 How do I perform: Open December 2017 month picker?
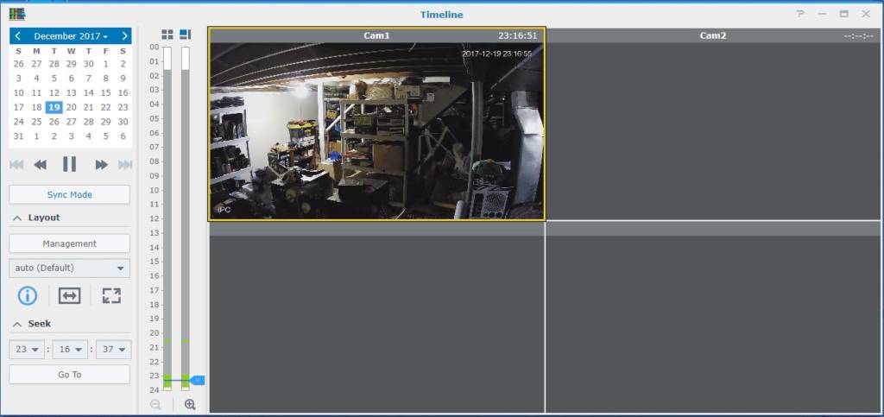click(x=71, y=36)
